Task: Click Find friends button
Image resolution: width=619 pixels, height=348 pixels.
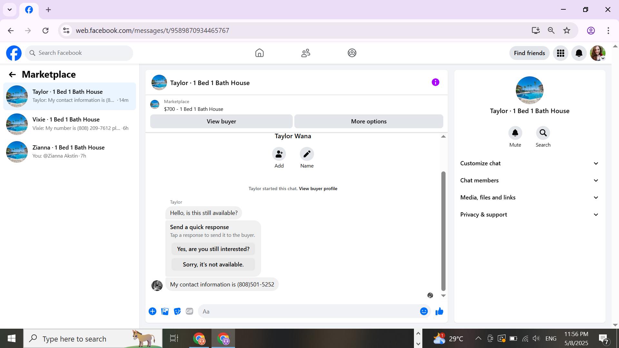Action: point(529,53)
